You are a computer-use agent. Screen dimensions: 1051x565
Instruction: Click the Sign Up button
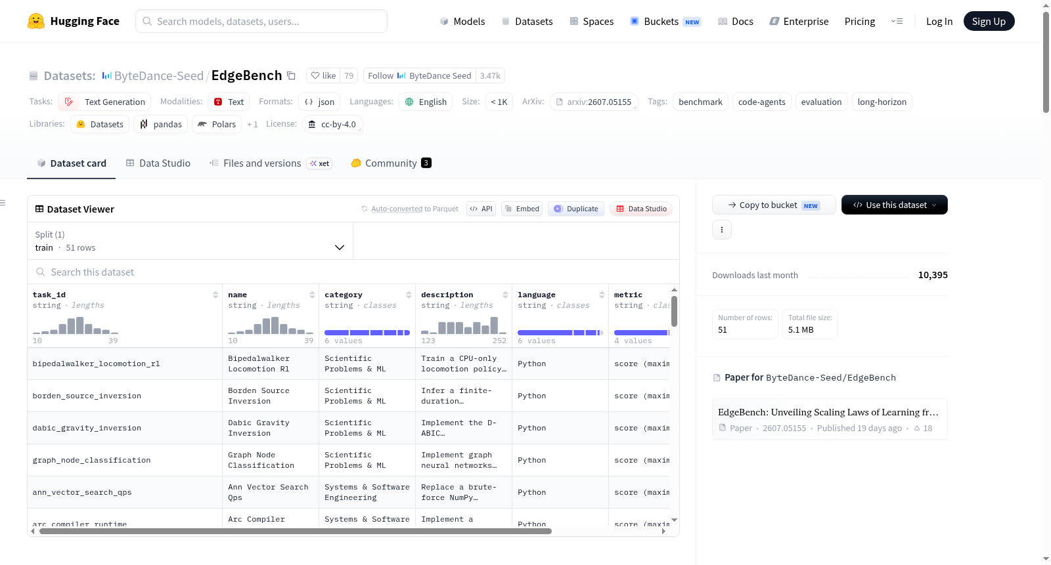[x=989, y=21]
